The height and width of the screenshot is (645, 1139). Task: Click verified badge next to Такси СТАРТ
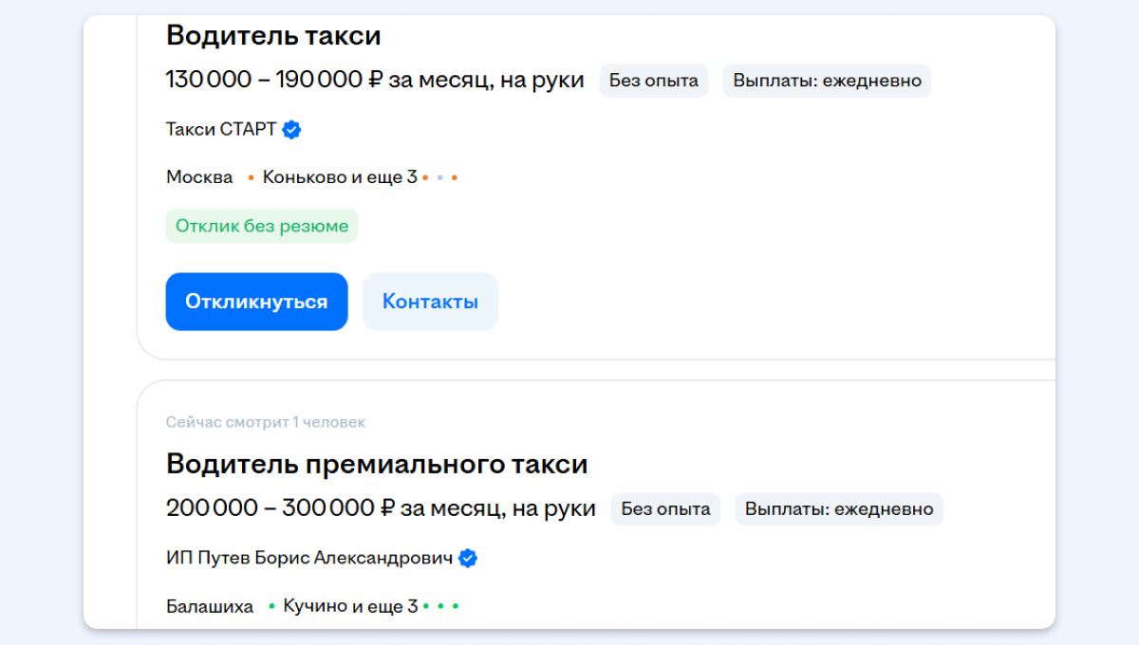click(292, 130)
